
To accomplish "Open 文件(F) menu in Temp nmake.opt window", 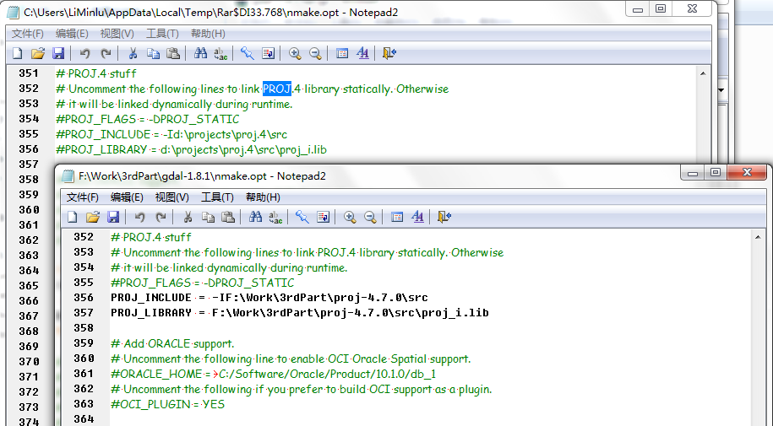I will coord(28,34).
